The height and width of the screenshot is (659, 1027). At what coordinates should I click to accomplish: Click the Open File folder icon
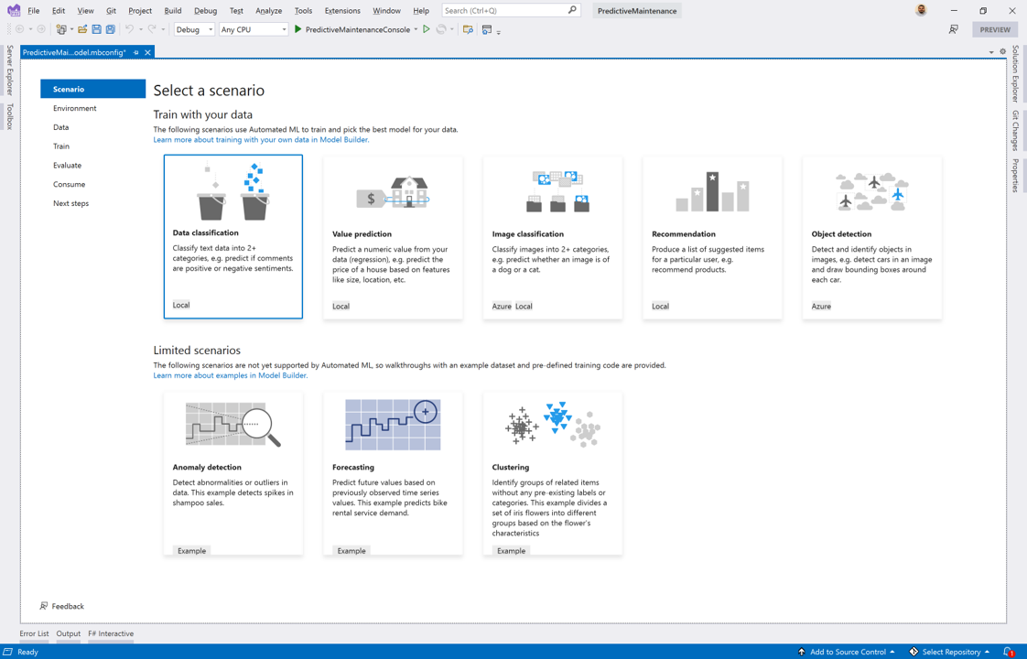point(82,29)
